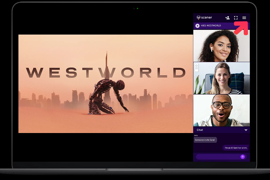Image resolution: width=270 pixels, height=180 pixels.
Task: Click the Westworld video player
Action: point(106,84)
